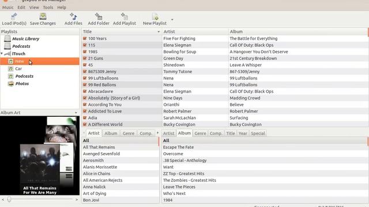Select Title tab in right sort pane

tap(231, 133)
